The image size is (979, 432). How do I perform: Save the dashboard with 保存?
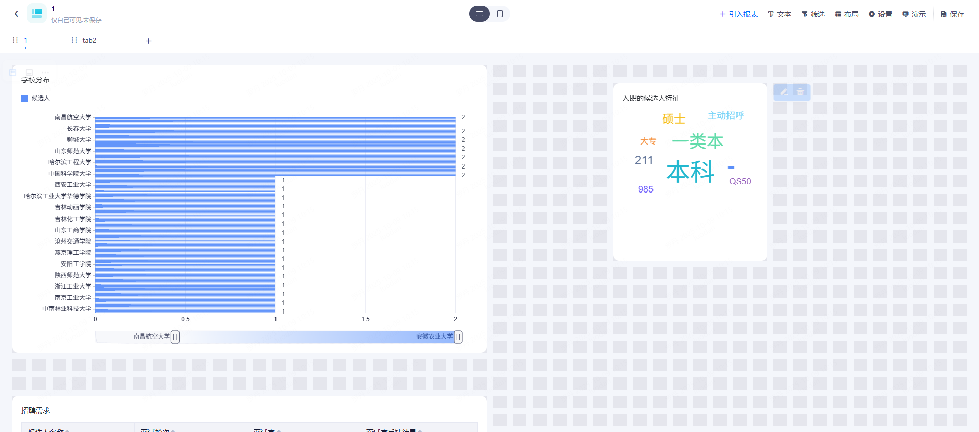pos(952,14)
